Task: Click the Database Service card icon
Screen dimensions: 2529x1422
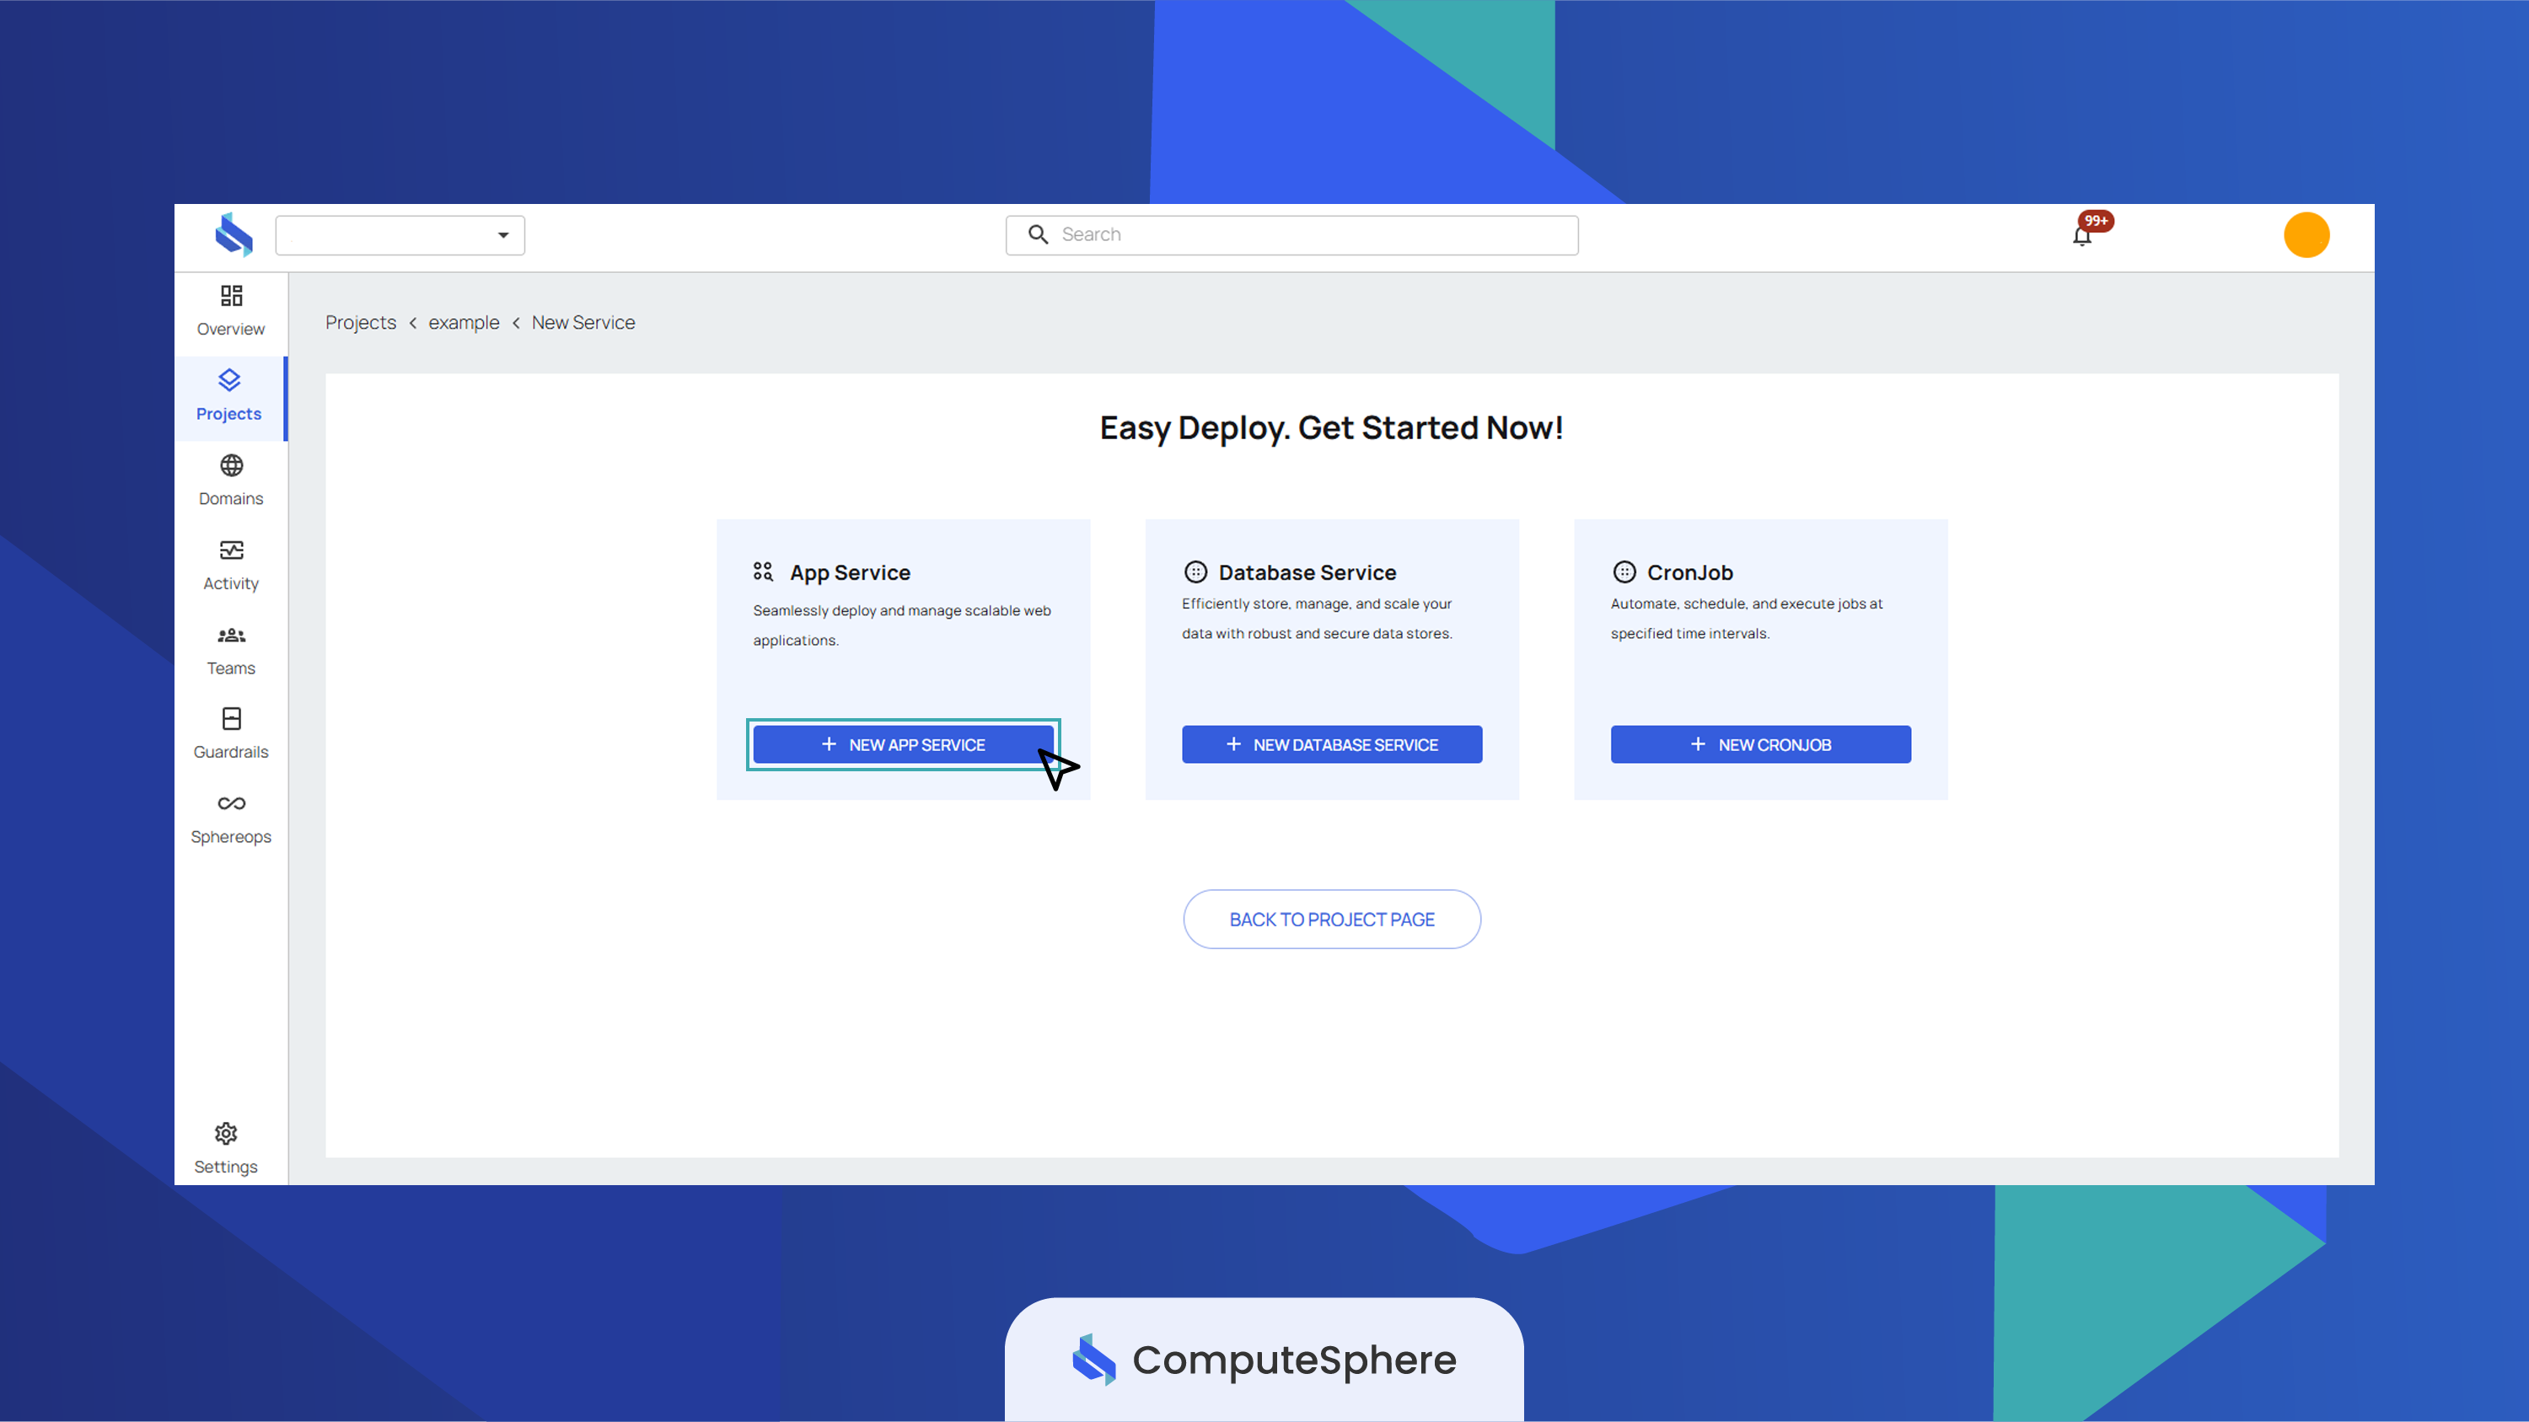Action: tap(1195, 571)
